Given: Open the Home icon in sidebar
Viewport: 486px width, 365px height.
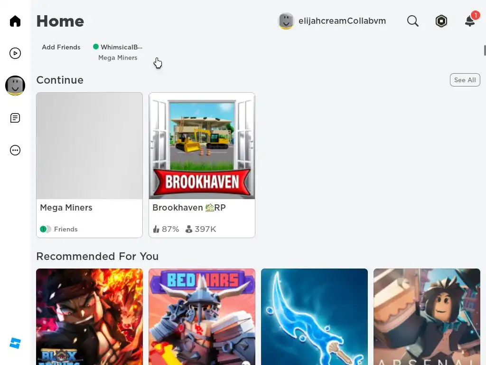Looking at the screenshot, I should coord(15,21).
